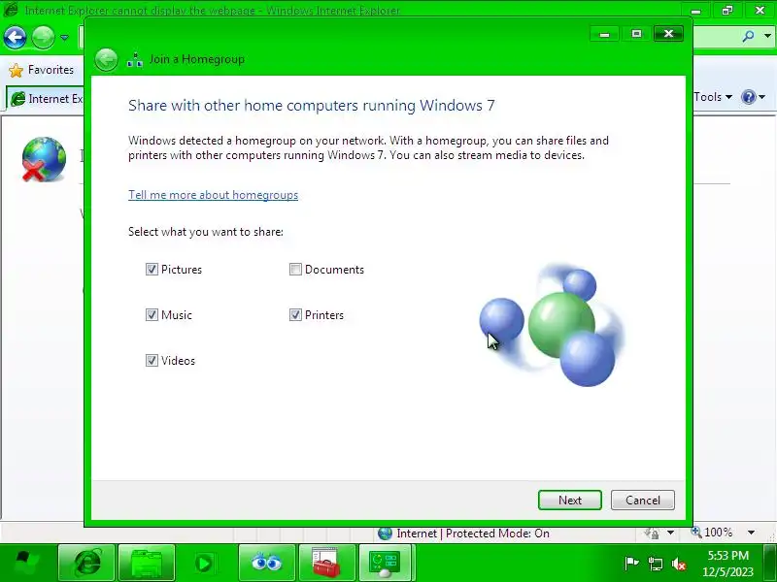Click the wizard back arrow button
The height and width of the screenshot is (582, 777).
pos(106,60)
